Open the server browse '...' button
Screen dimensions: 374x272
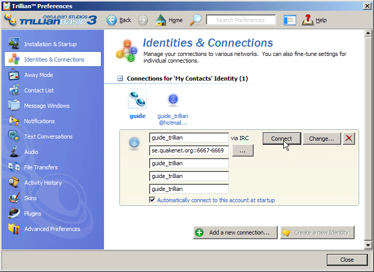click(x=242, y=150)
